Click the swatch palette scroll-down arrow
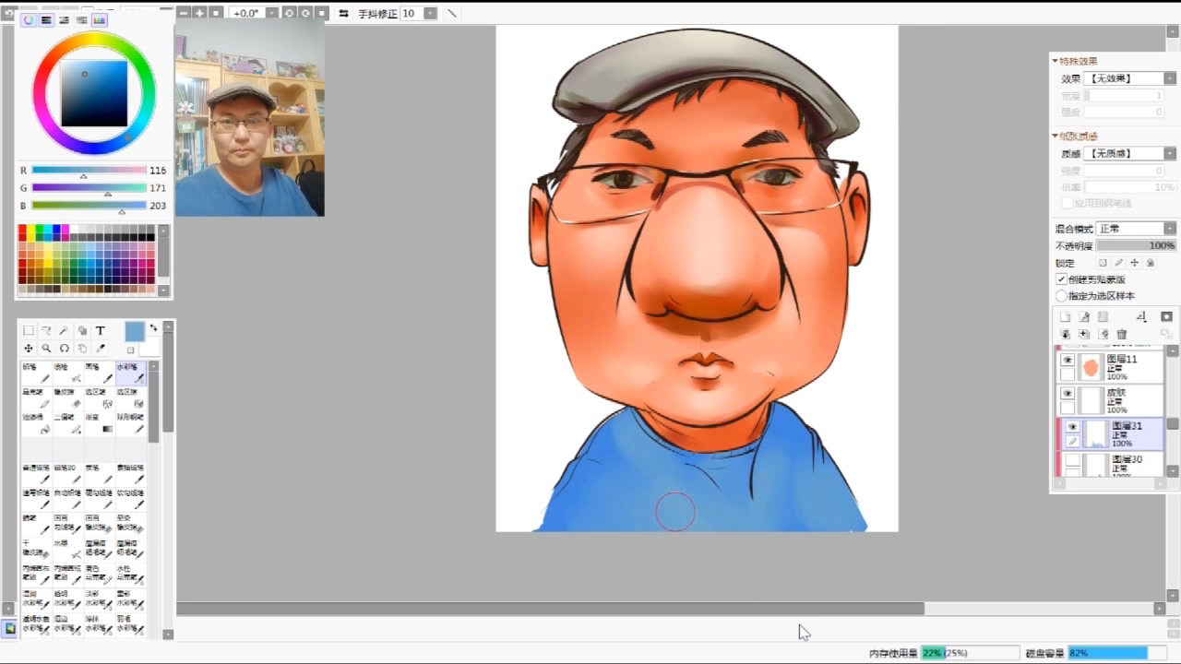Screen dimensions: 1181x664 tap(164, 290)
